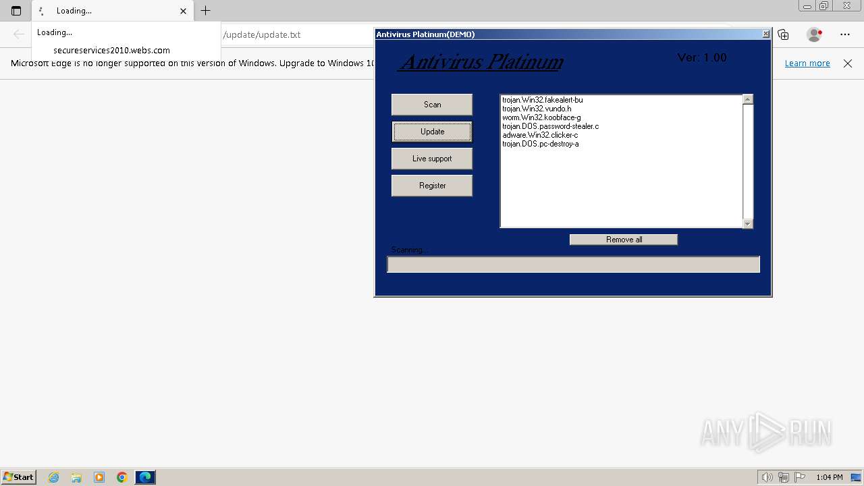Select worm.Win32.koobface-g entry

(541, 117)
